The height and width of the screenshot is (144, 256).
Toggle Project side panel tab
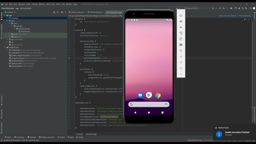1,16
